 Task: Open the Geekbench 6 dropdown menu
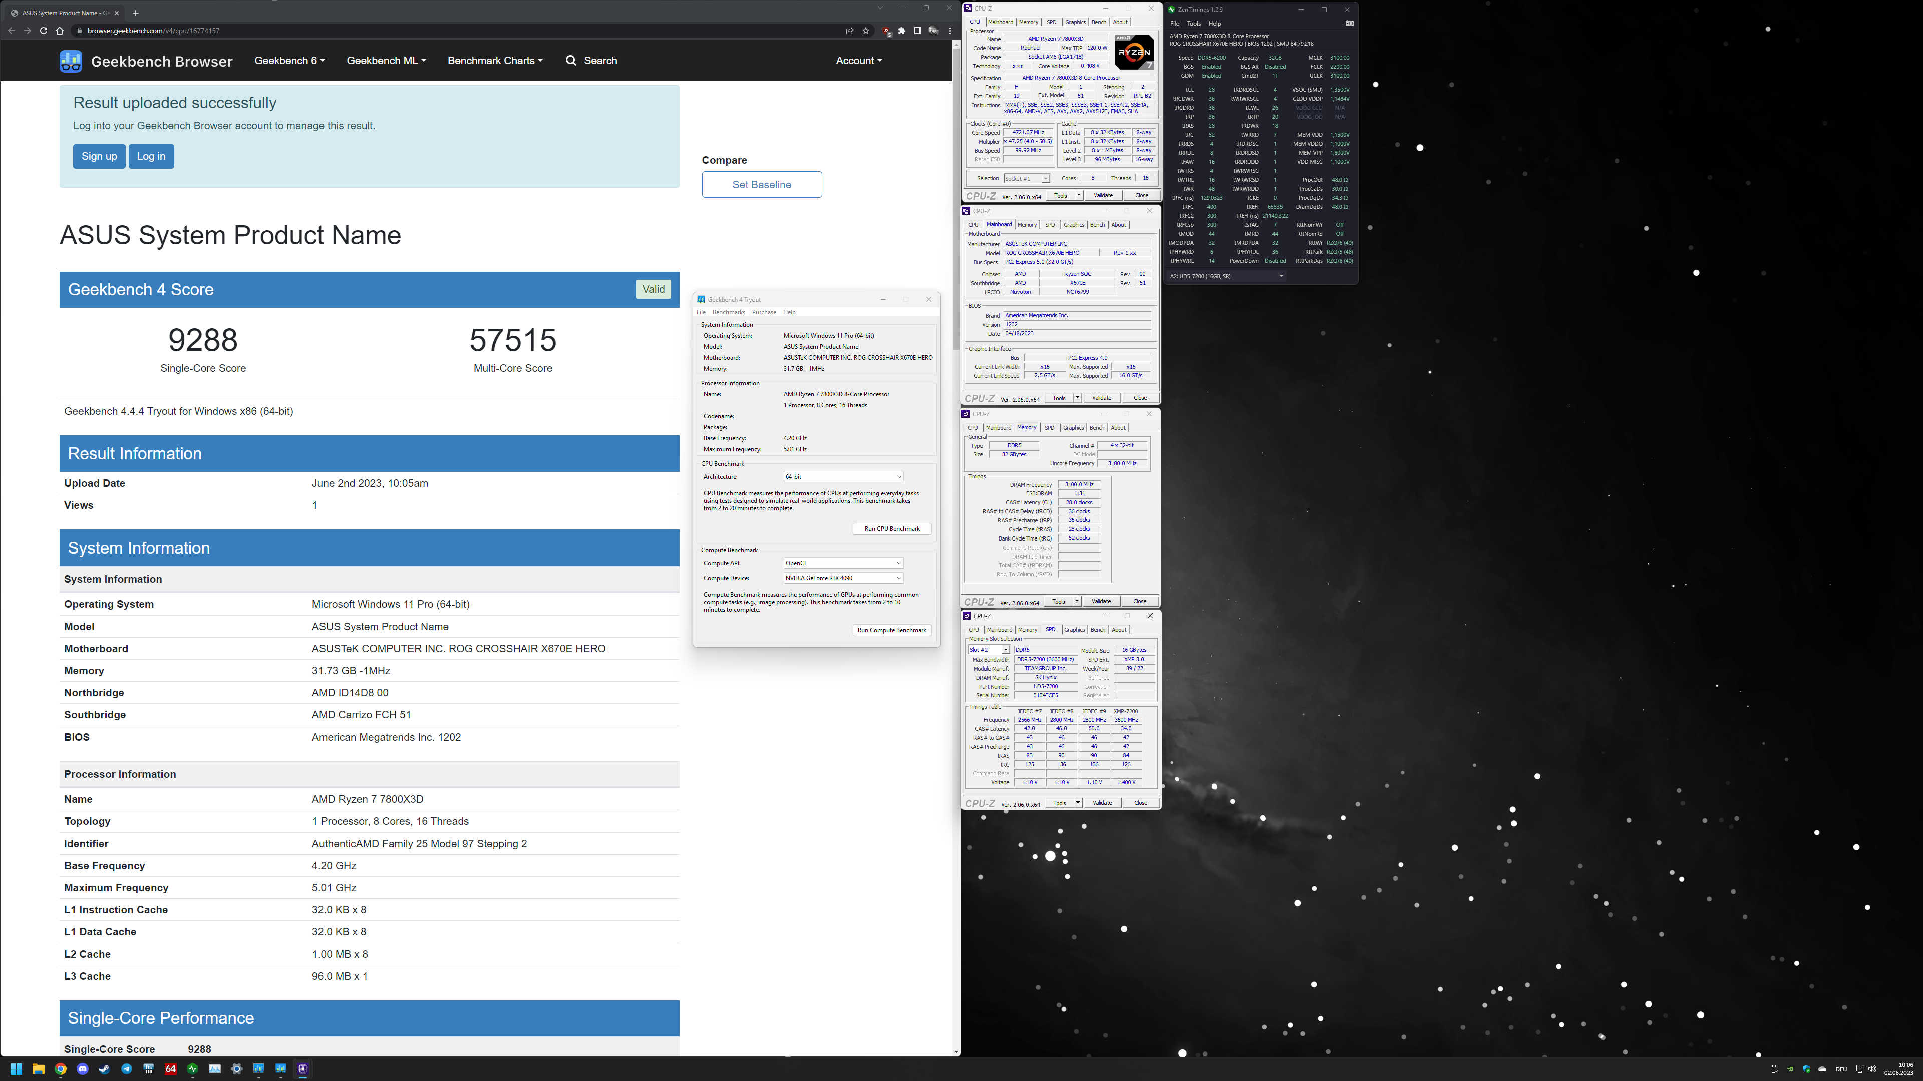point(289,61)
